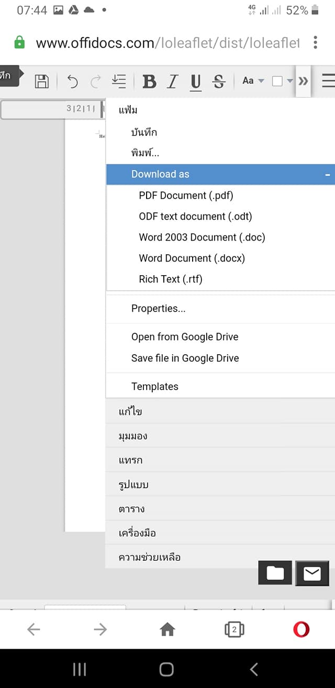335x688 pixels.
Task: Open the Templates option
Action: 154,387
